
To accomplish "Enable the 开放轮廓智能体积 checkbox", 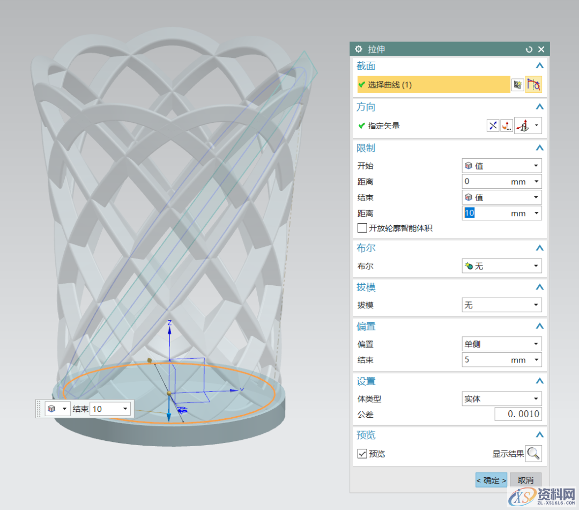I will 362,228.
